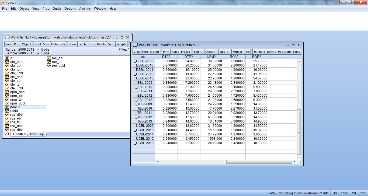Select the dte_tbl series

click(x=15, y=85)
